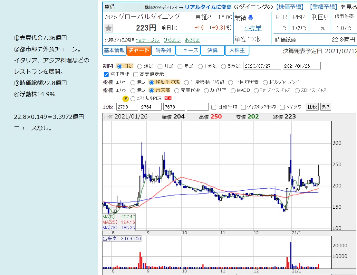This screenshot has width=357, height=275.
Task: Click the クリア clear button
Action: point(325,107)
